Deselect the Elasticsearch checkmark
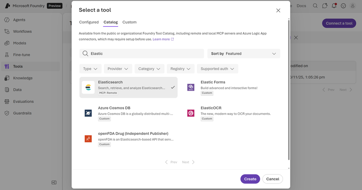The height and width of the screenshot is (190, 362). coord(173,87)
